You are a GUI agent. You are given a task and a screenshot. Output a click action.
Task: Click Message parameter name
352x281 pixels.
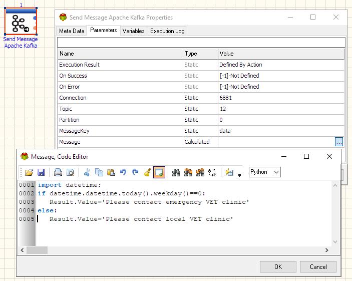coord(70,142)
